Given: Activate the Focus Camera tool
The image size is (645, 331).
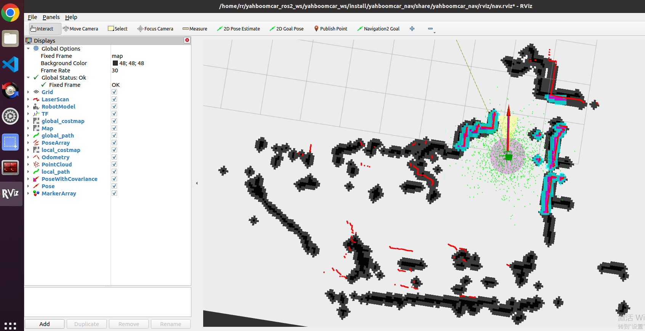Looking at the screenshot, I should coord(155,29).
